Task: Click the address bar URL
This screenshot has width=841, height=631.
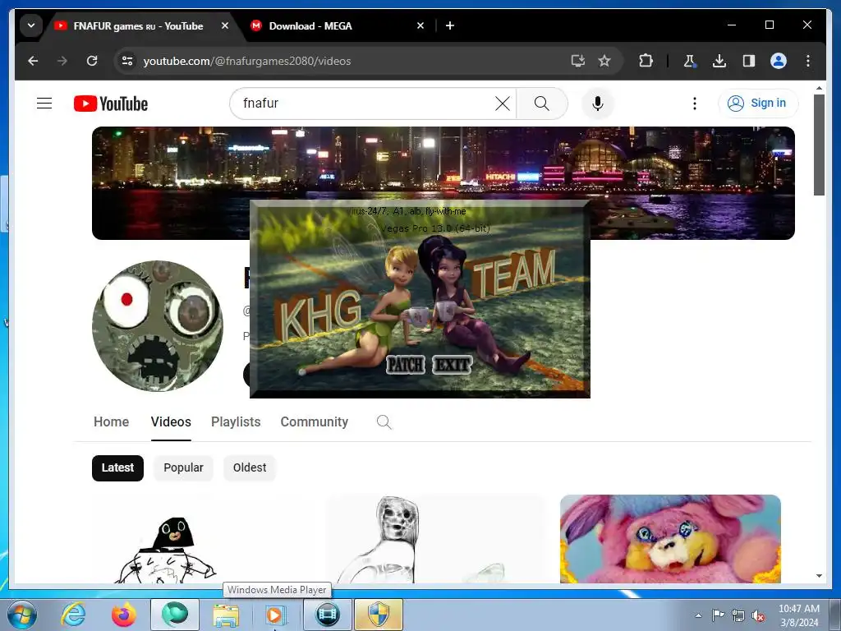Action: click(246, 61)
